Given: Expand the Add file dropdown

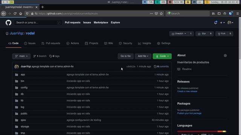Looking at the screenshot, I should pyautogui.click(x=143, y=56).
